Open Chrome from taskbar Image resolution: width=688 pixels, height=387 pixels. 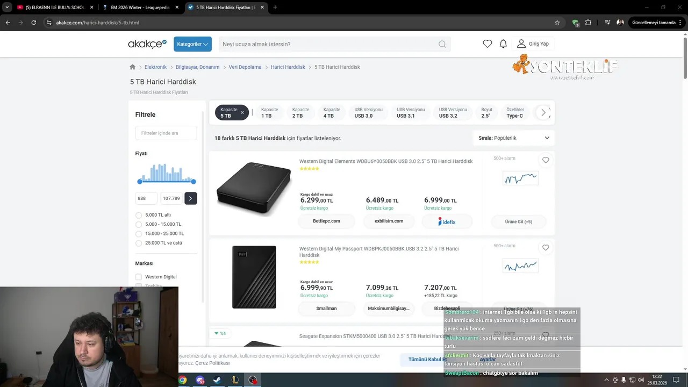(x=183, y=380)
